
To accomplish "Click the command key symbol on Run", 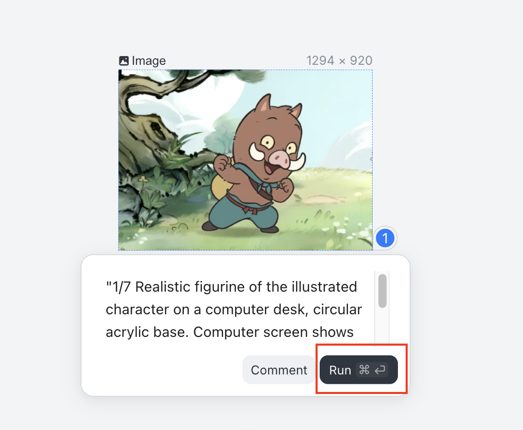I will (364, 370).
